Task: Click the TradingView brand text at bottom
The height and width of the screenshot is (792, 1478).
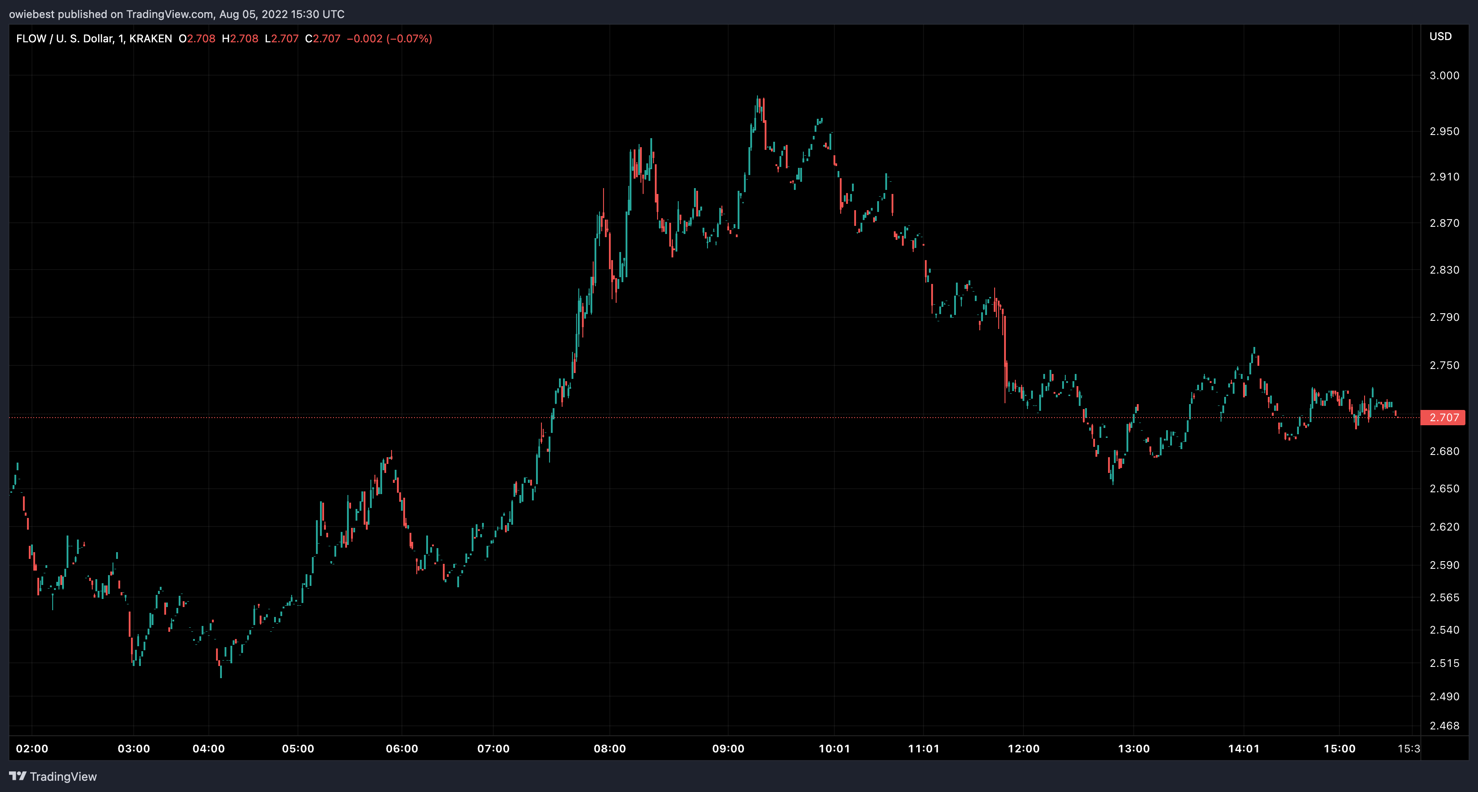Action: pyautogui.click(x=63, y=777)
